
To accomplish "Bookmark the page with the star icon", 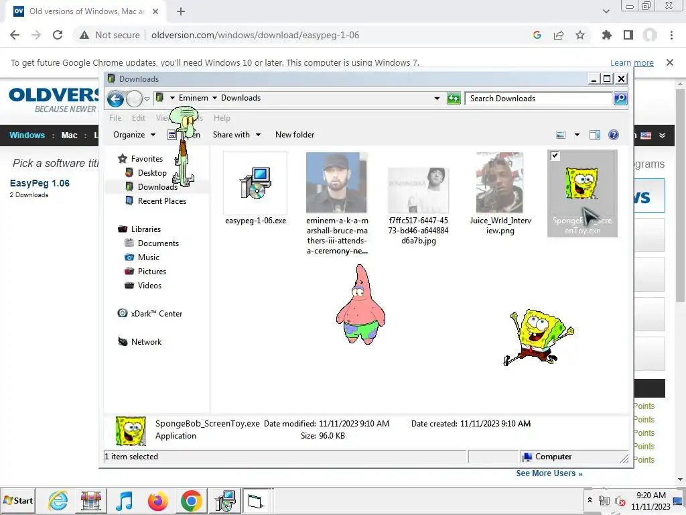I will point(580,35).
